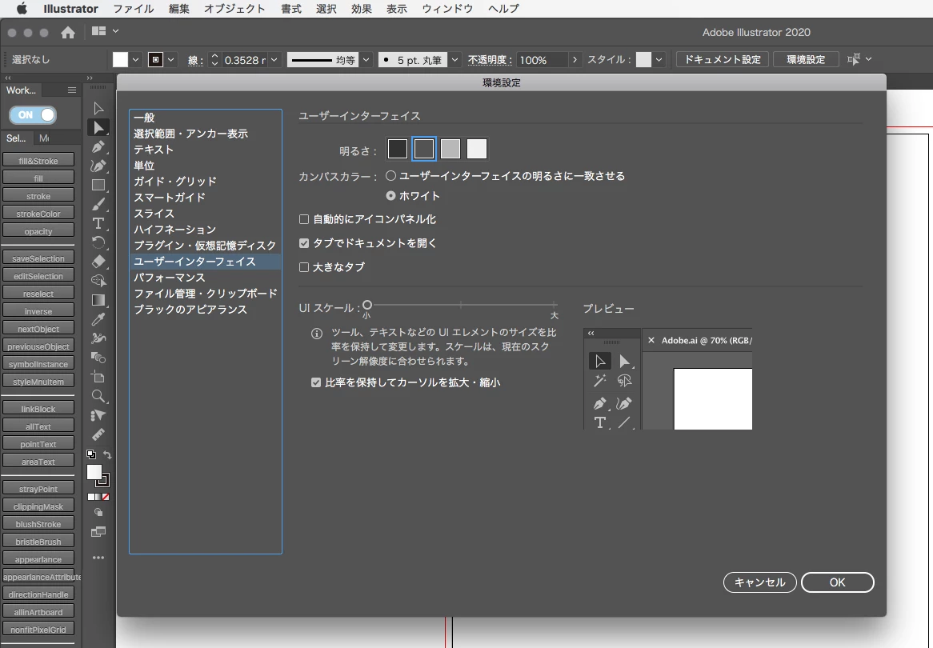
Task: Swap fill and stroke arrows
Action: pos(108,455)
